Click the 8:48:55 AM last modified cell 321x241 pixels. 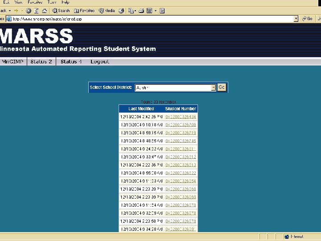pyautogui.click(x=141, y=141)
